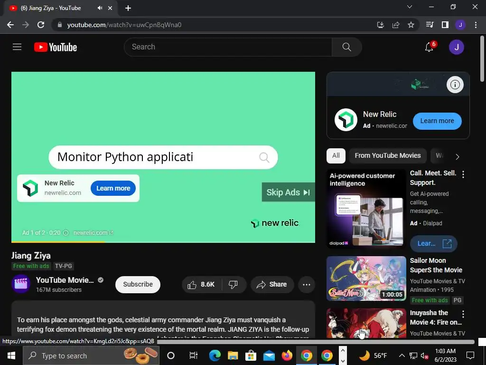Viewport: 486px width, 365px height.
Task: Share the Jiang Ziya video
Action: pos(272,284)
